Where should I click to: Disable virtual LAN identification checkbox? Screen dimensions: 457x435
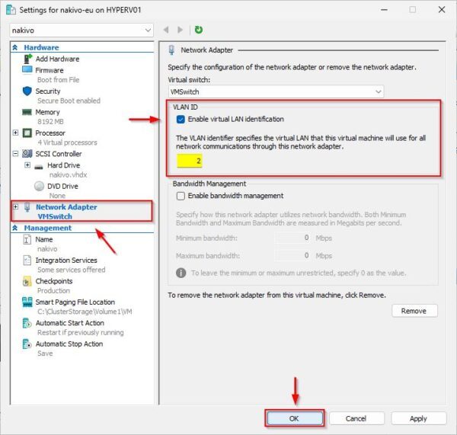point(181,120)
